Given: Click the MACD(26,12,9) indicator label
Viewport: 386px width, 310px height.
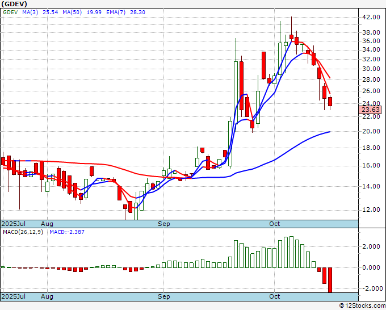Looking at the screenshot, I should coord(23,232).
